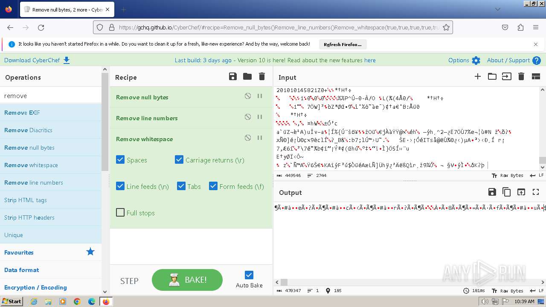Open input Raw Bytes encoding selector
This screenshot has width=546, height=307.
coord(507,175)
